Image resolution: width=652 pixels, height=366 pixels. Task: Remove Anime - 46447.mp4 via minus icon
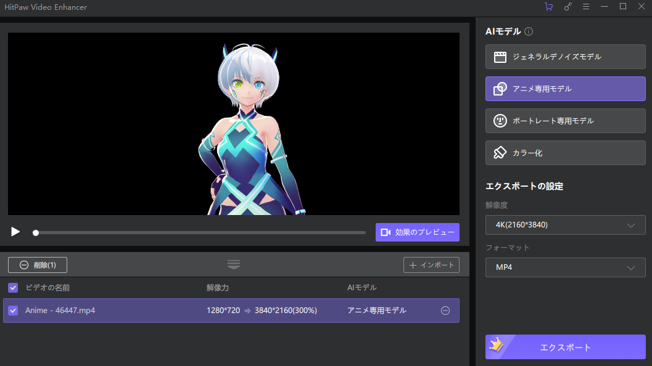tap(445, 311)
